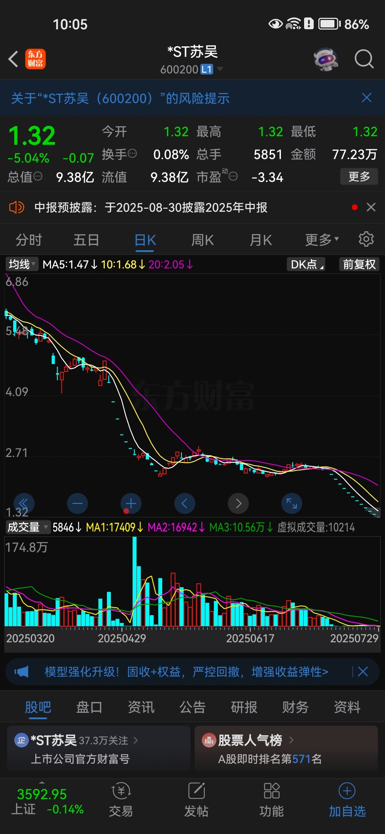
Task: Move chart left with arrow button
Action: [185, 503]
